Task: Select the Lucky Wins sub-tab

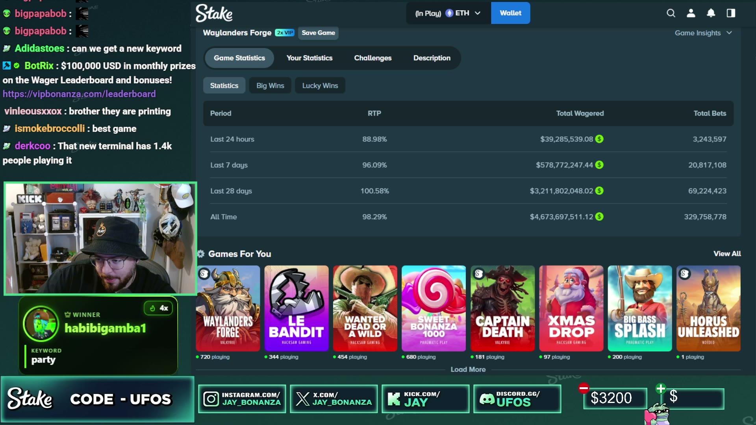Action: point(320,85)
